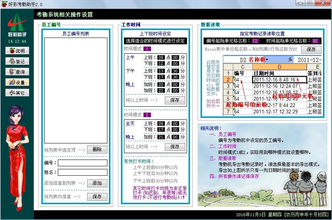Image resolution: width=332 pixels, height=220 pixels.
Task: Save the employee list with 保存 button
Action: [97, 197]
